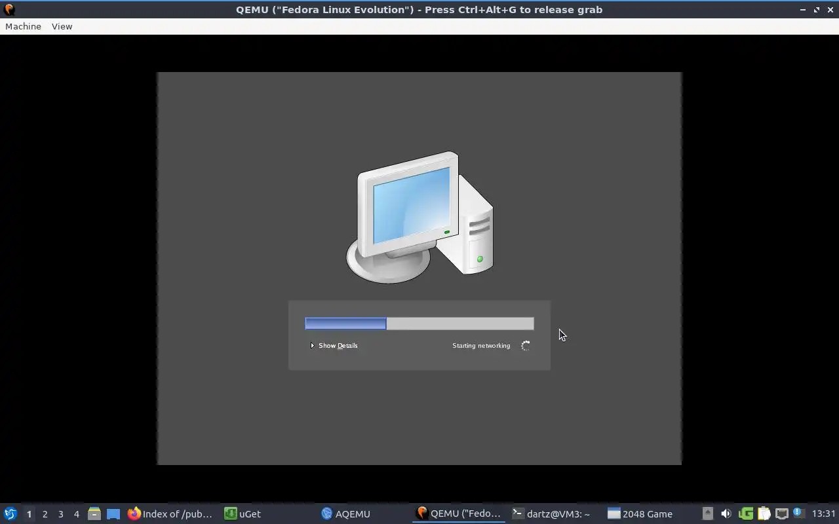The height and width of the screenshot is (524, 839).
Task: Click the uGet system tray icon
Action: (x=745, y=514)
